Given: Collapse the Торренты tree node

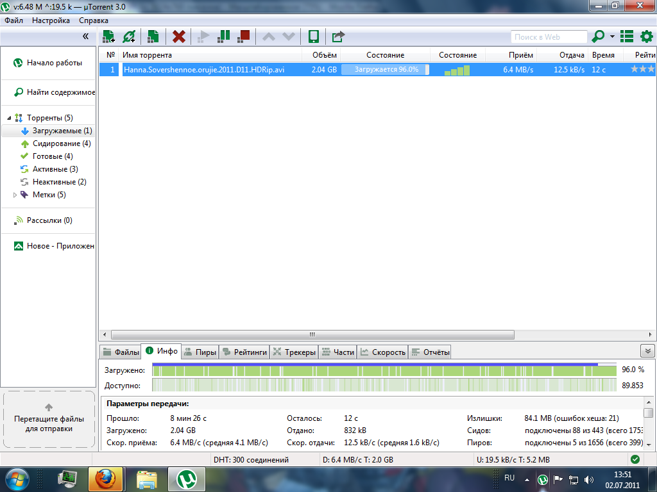Looking at the screenshot, I should [x=10, y=118].
